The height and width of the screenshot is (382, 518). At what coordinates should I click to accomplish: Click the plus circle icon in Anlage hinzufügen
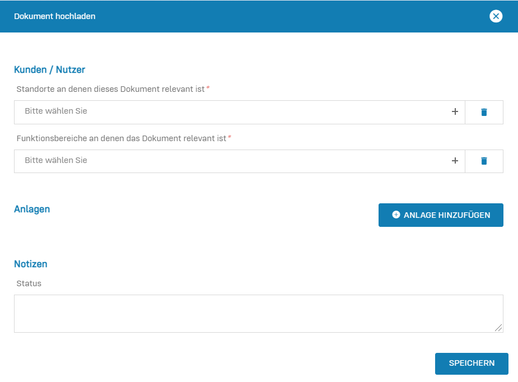point(396,215)
